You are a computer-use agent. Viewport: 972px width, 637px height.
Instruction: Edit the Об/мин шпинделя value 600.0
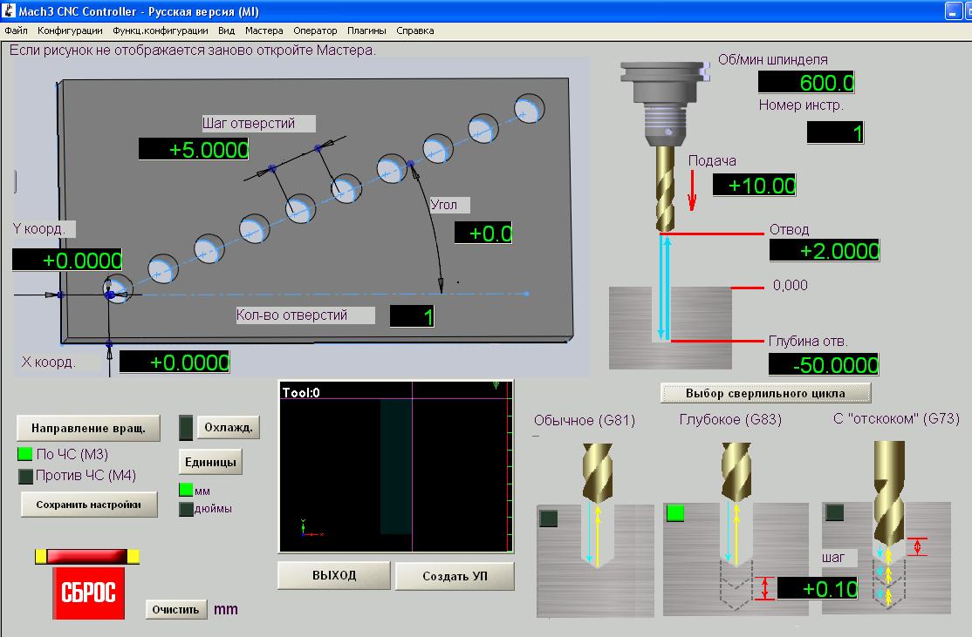pos(806,82)
